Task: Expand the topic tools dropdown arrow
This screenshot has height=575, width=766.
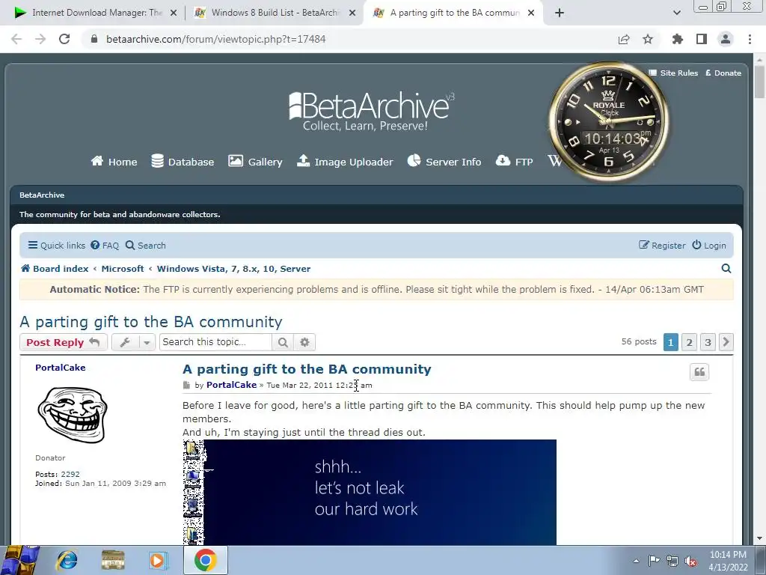Action: pos(147,342)
